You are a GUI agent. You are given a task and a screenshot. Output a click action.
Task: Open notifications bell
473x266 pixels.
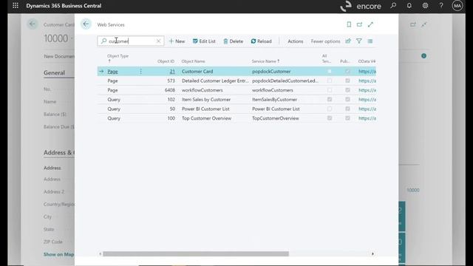coord(409,5)
